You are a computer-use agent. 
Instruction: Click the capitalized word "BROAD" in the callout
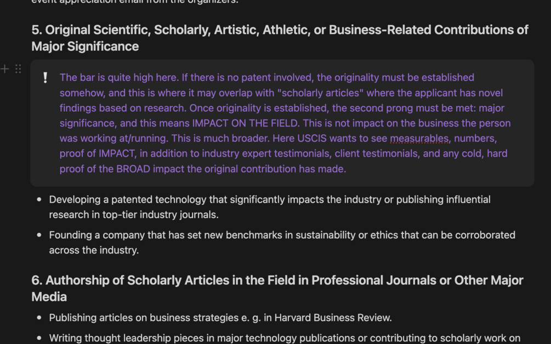pyautogui.click(x=133, y=169)
